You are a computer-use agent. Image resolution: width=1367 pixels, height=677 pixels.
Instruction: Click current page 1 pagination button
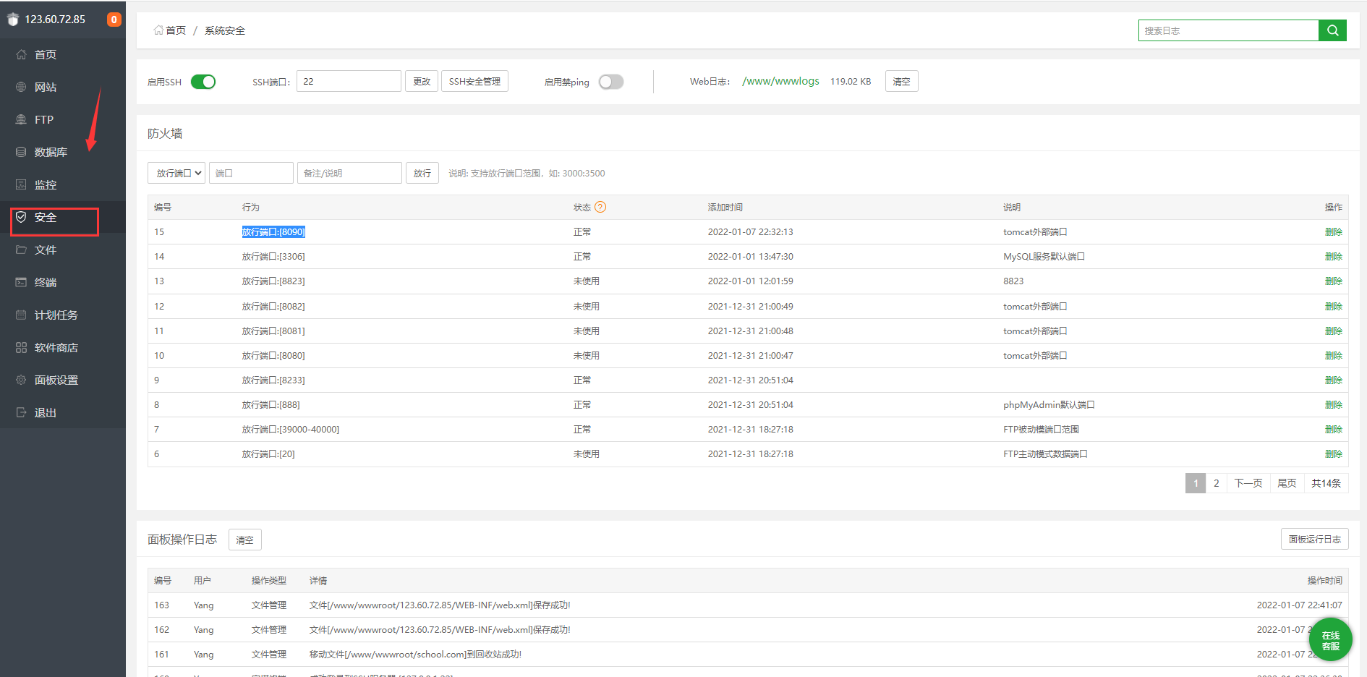1196,483
